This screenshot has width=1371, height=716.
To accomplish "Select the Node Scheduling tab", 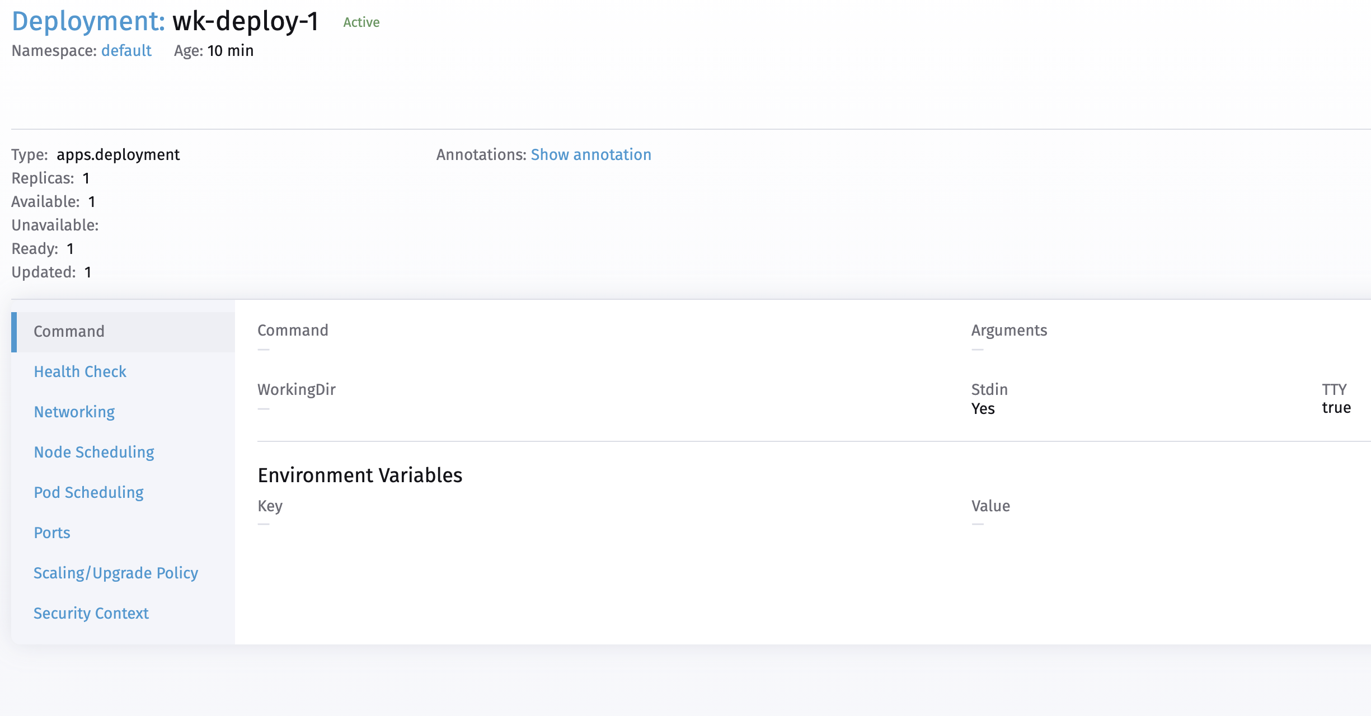I will (94, 452).
